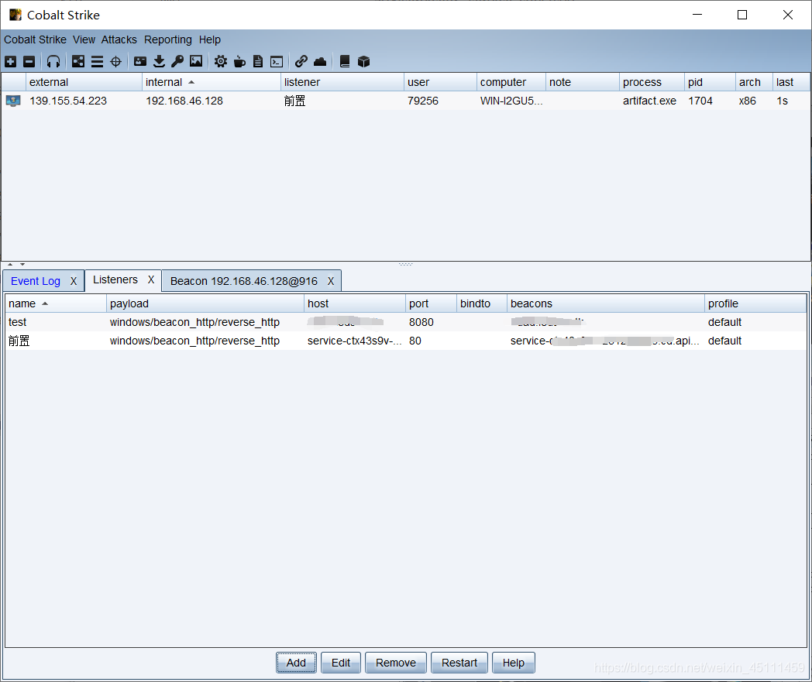Select the beacon computer icon in session row
This screenshot has height=682, width=812.
tap(13, 101)
